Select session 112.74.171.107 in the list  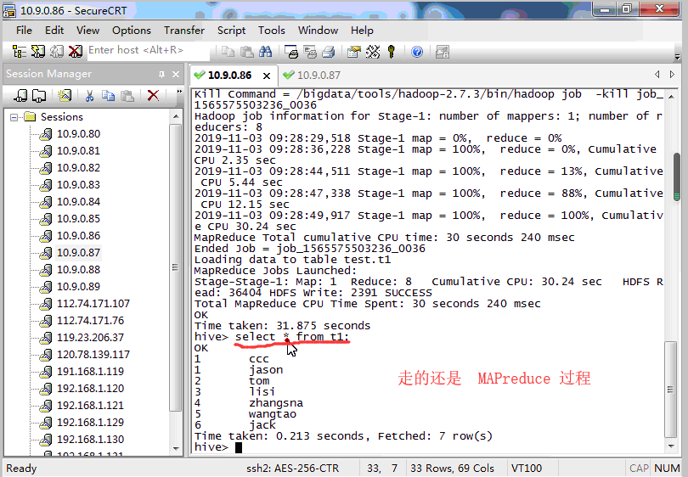tap(93, 304)
